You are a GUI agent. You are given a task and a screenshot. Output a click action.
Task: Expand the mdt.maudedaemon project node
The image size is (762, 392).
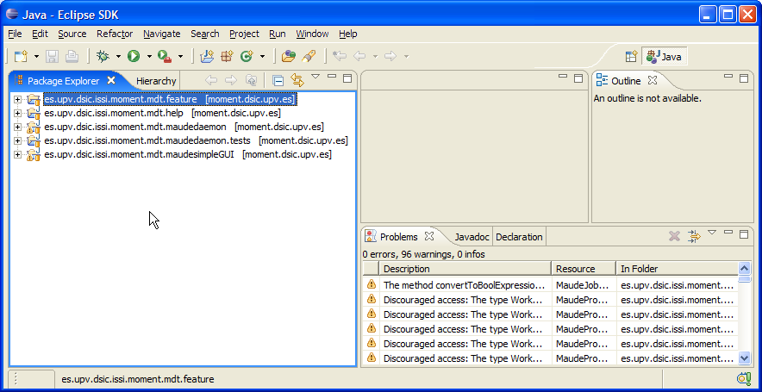coord(18,128)
